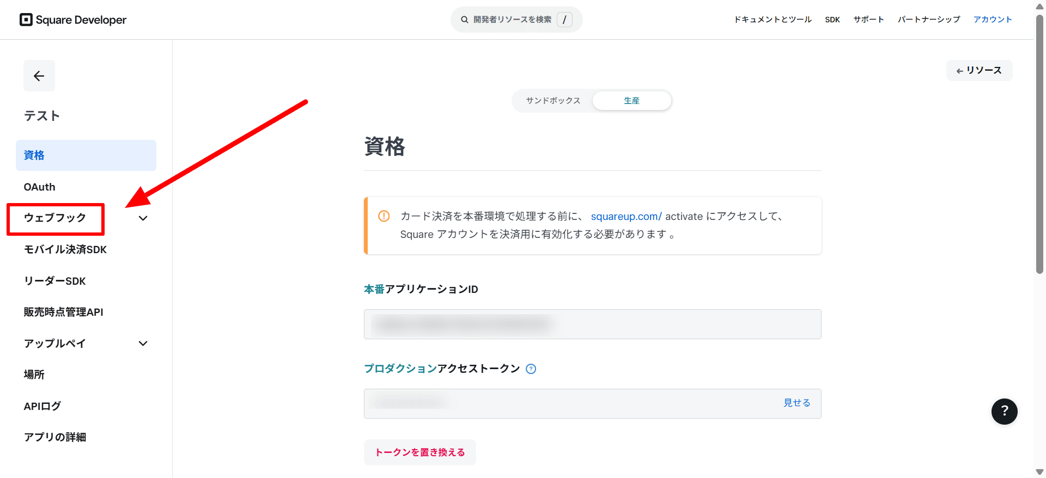Click the プロダクションアクセストークン label
1046x478 pixels.
(442, 369)
